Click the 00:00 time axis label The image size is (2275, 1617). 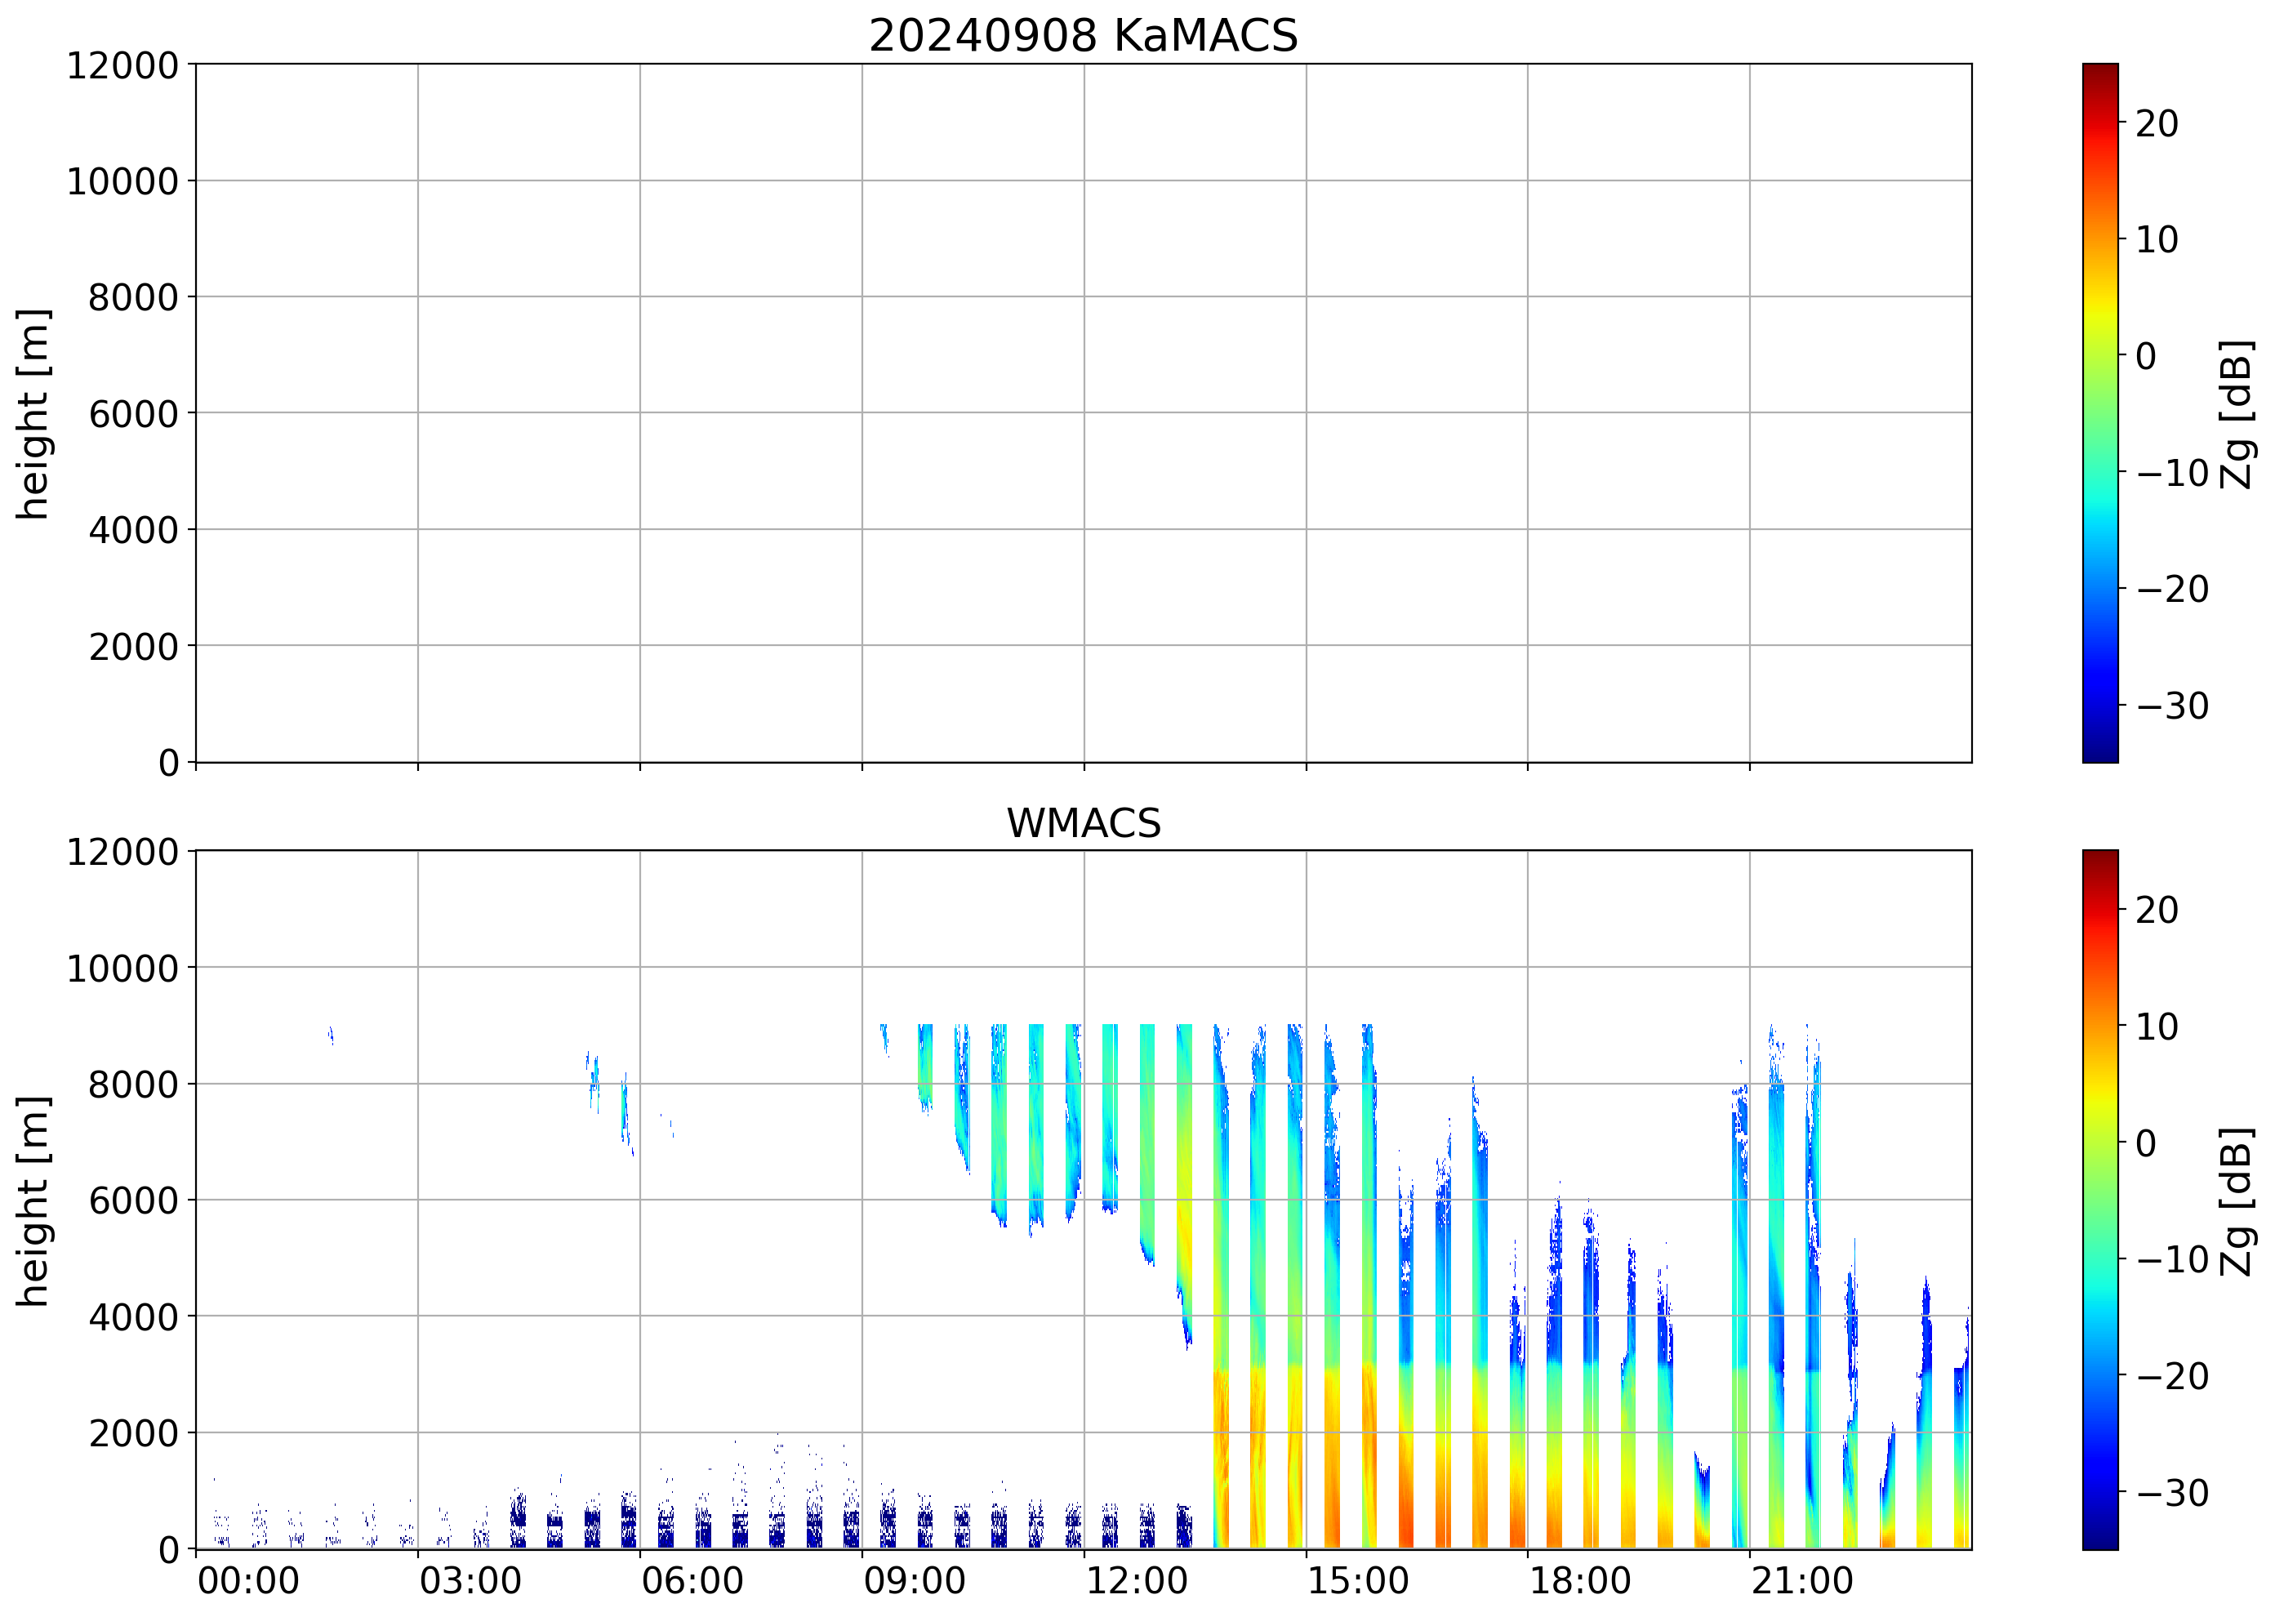[x=248, y=1581]
